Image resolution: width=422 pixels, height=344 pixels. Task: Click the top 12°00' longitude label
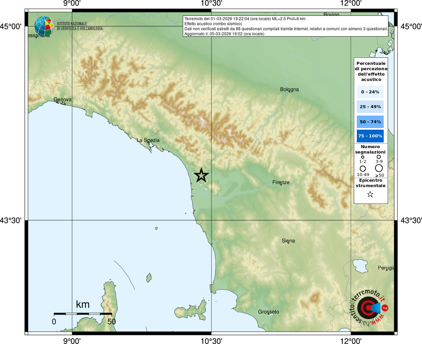click(x=351, y=3)
